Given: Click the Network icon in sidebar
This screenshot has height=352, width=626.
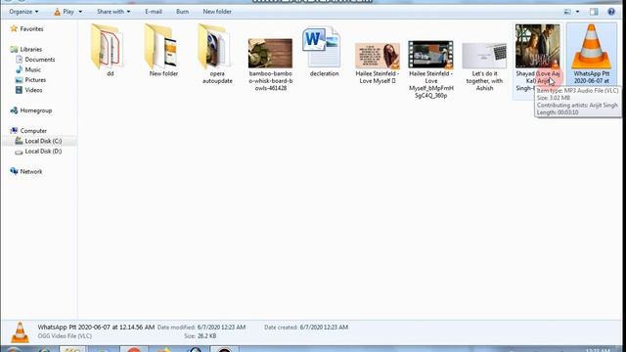Looking at the screenshot, I should (14, 171).
